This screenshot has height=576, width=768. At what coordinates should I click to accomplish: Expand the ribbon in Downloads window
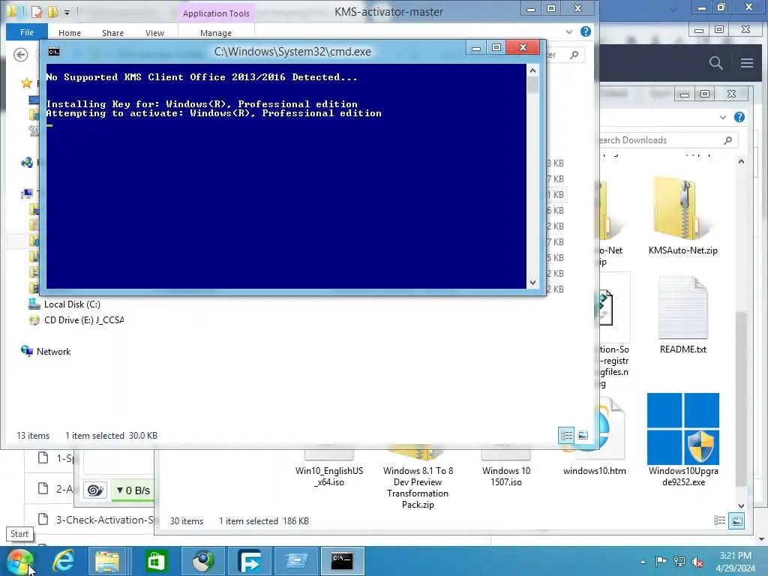723,117
